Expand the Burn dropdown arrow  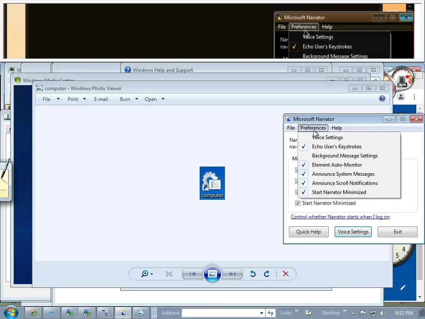(x=137, y=99)
